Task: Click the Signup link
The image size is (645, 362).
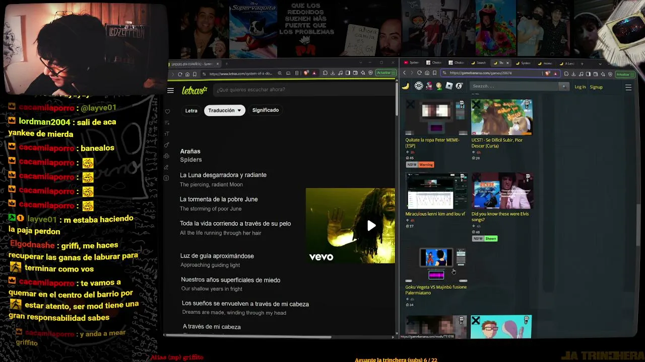Action: (x=596, y=87)
